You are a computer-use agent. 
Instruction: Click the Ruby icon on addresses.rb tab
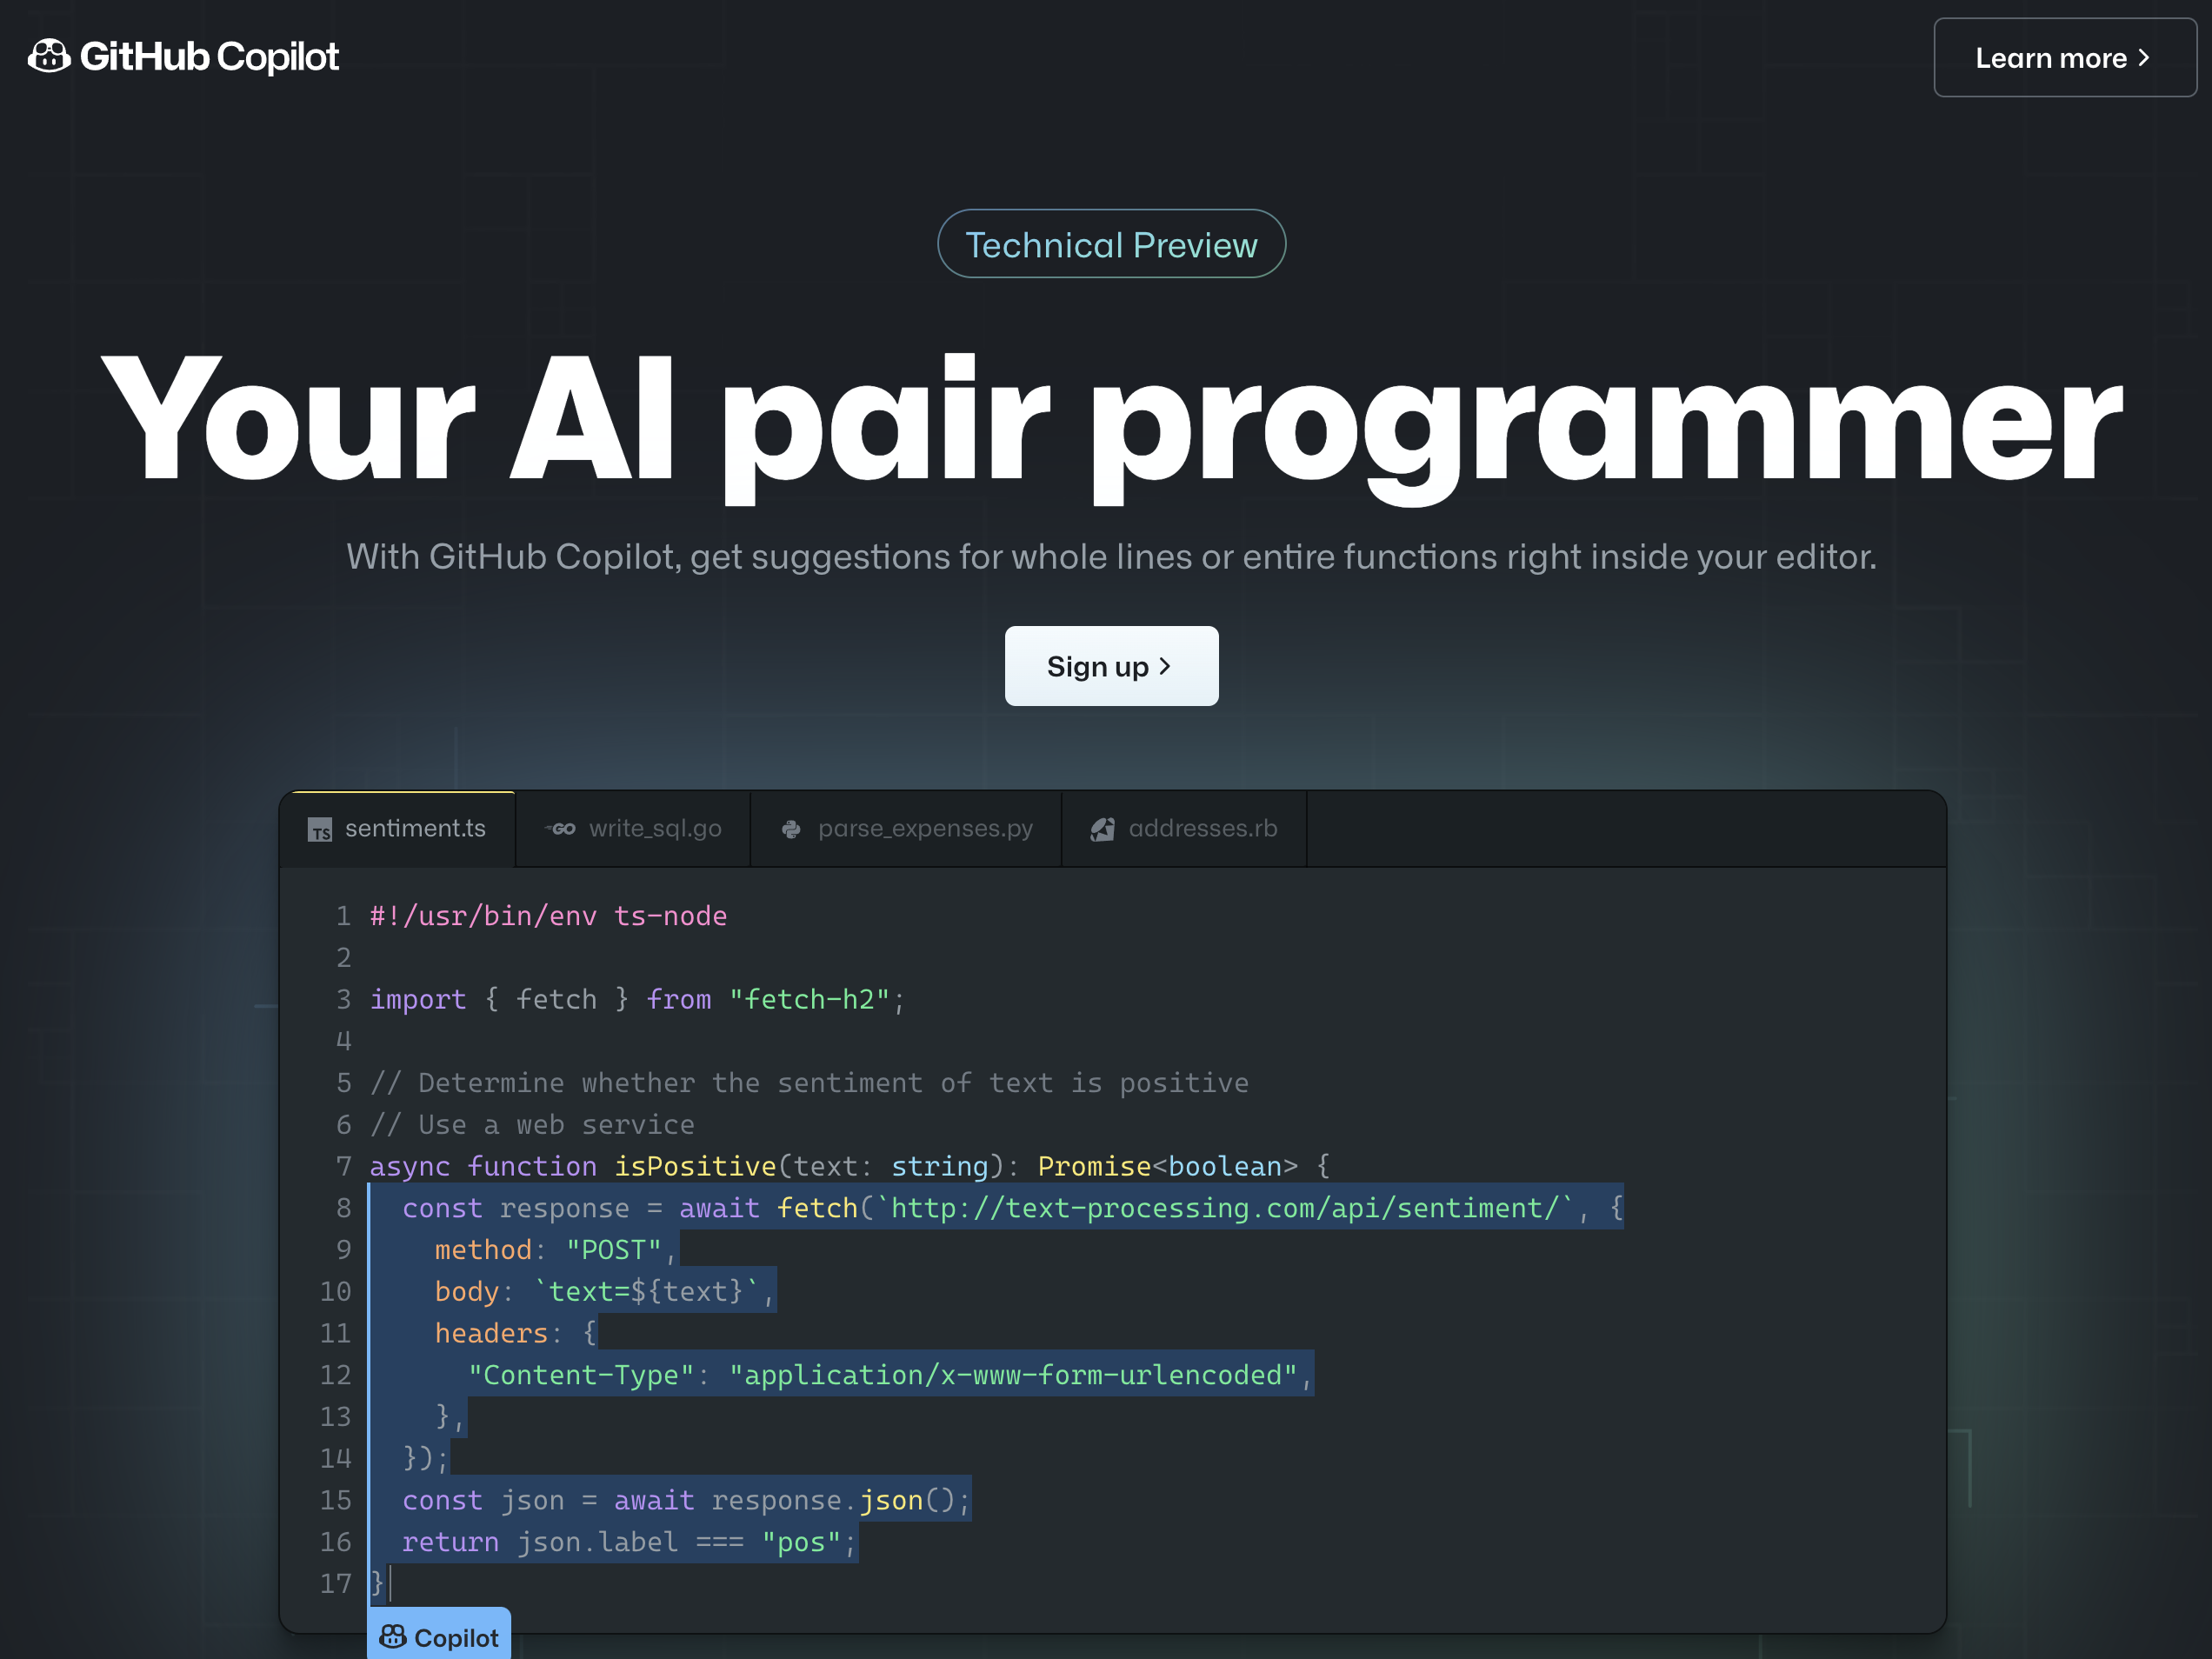pos(1103,829)
